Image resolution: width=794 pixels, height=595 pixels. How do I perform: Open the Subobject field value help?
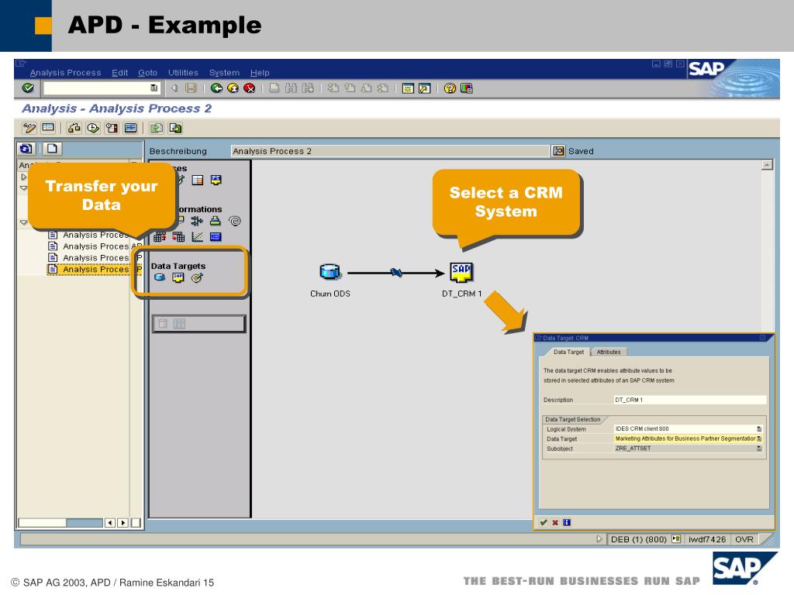[x=759, y=449]
